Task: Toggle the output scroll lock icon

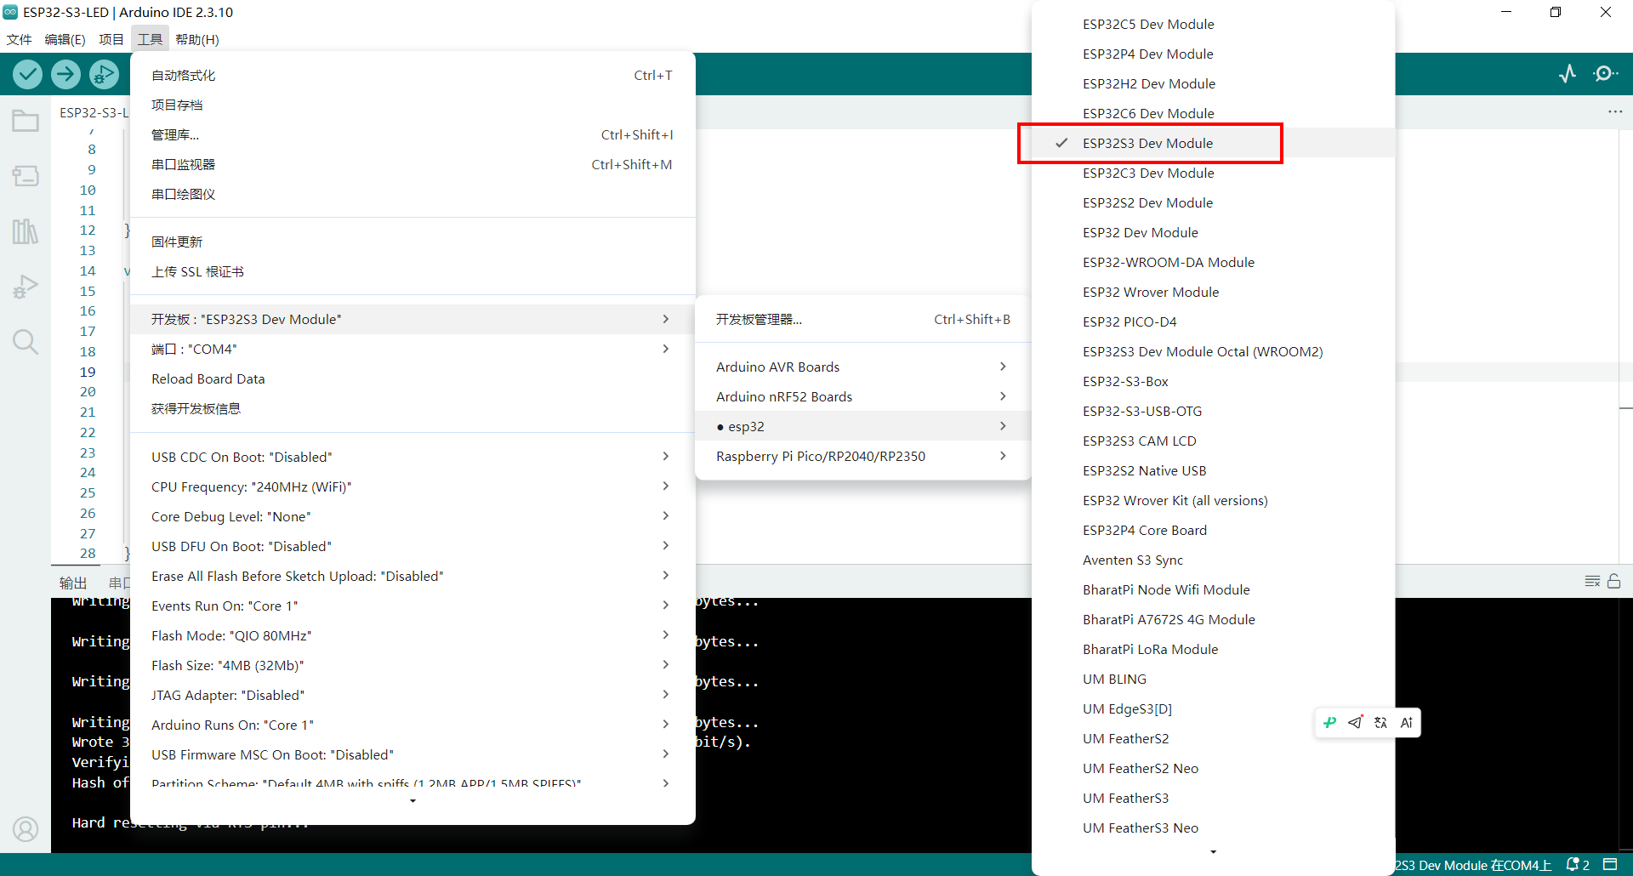Action: point(1614,582)
